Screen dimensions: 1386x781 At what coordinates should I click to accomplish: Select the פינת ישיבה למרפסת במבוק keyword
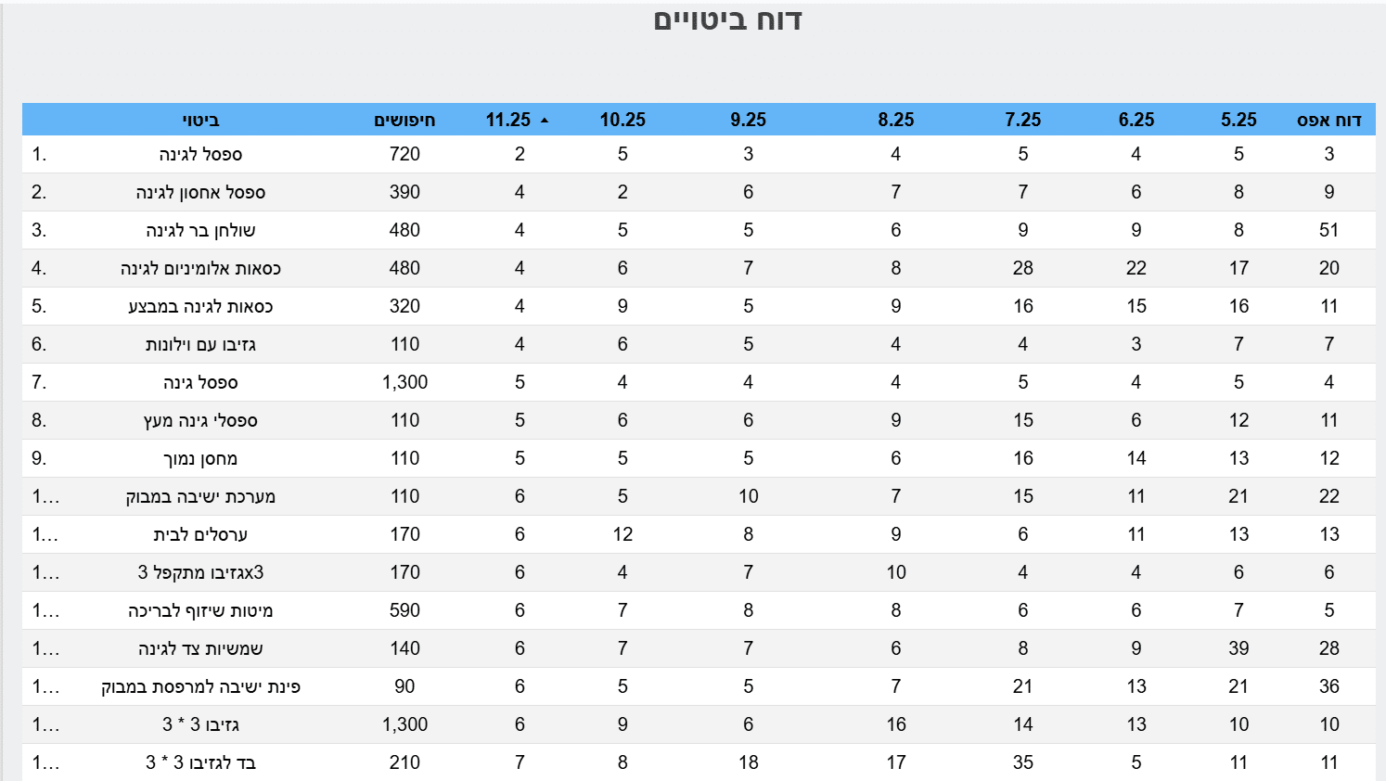pos(200,686)
